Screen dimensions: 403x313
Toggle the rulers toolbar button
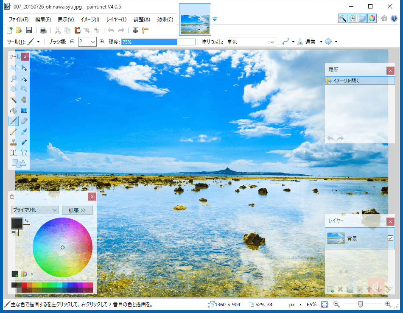point(145,30)
